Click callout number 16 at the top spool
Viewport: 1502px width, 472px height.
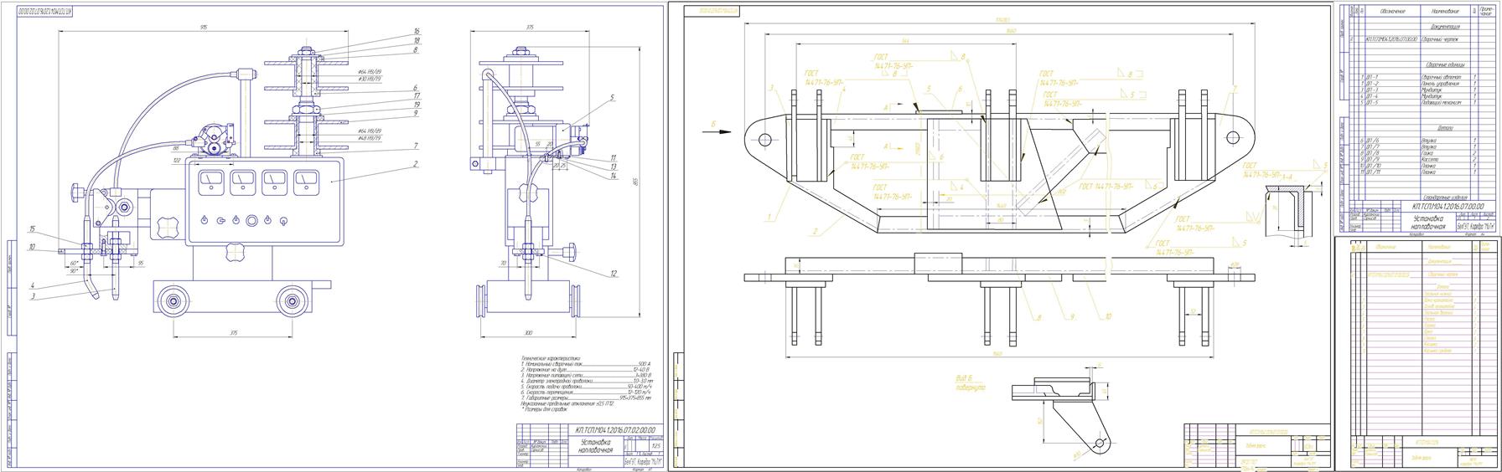point(416,32)
